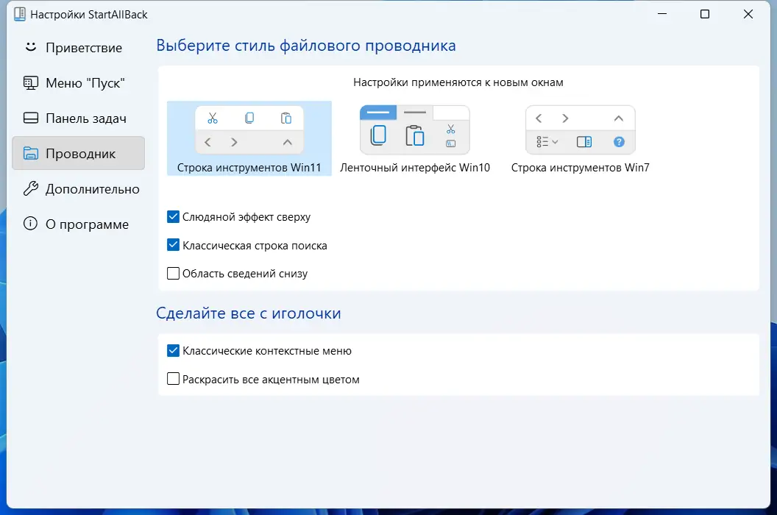Image resolution: width=777 pixels, height=515 pixels.
Task: Uncheck Классические контекстные меню
Action: (x=173, y=351)
